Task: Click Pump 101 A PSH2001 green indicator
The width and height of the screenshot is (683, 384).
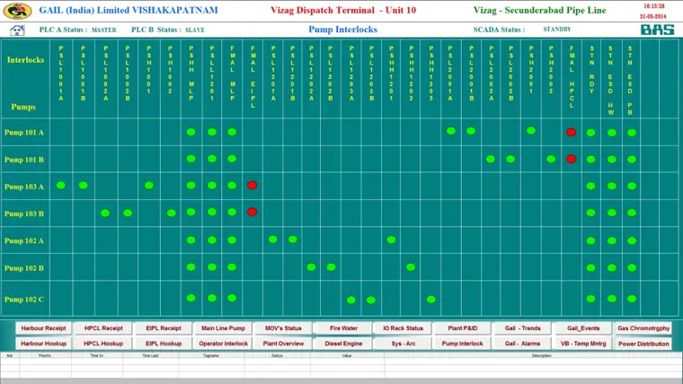Action: 531,130
